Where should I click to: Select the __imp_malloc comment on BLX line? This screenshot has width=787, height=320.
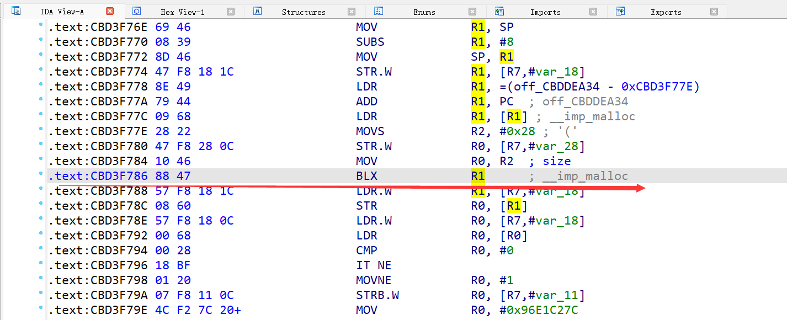tap(585, 176)
